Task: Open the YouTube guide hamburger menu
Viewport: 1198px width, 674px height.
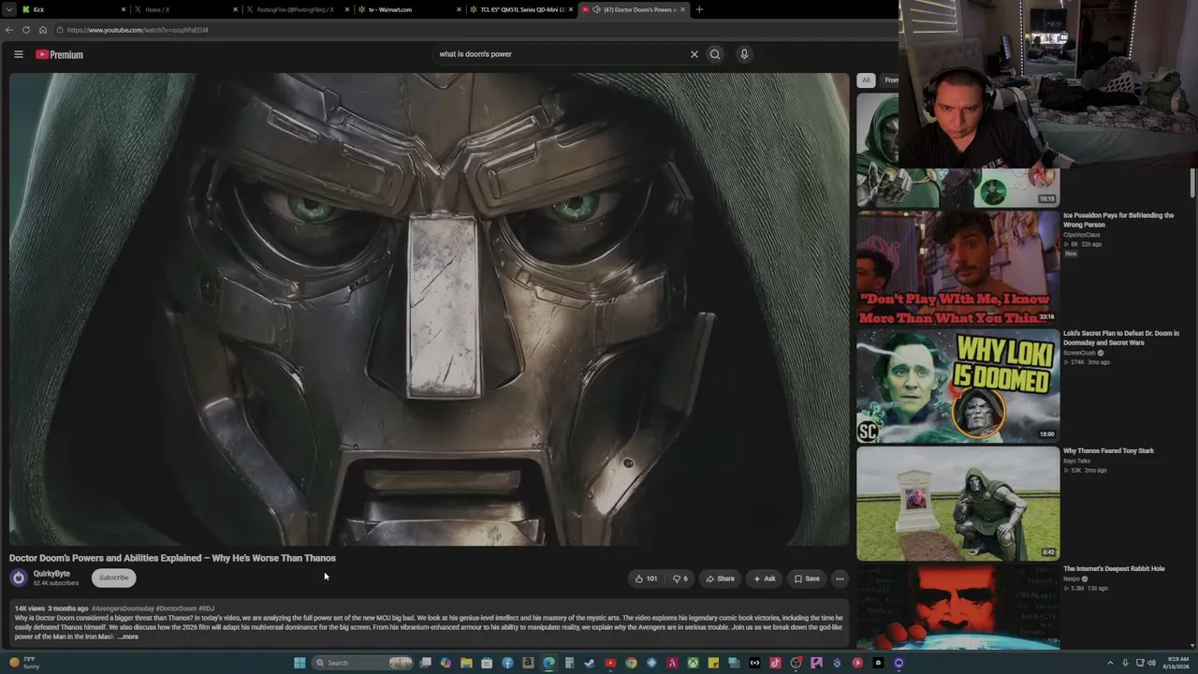Action: point(18,54)
